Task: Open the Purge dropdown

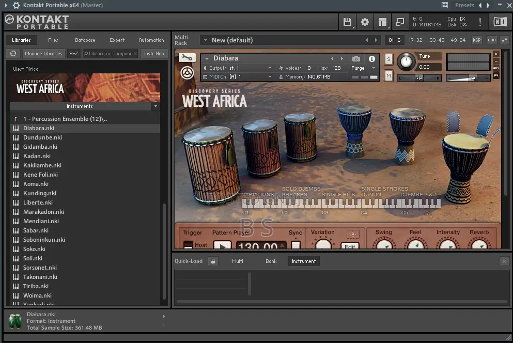Action: 364,68
